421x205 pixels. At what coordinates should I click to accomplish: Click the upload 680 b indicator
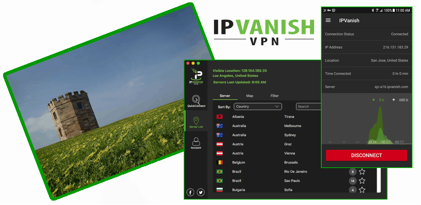click(400, 100)
